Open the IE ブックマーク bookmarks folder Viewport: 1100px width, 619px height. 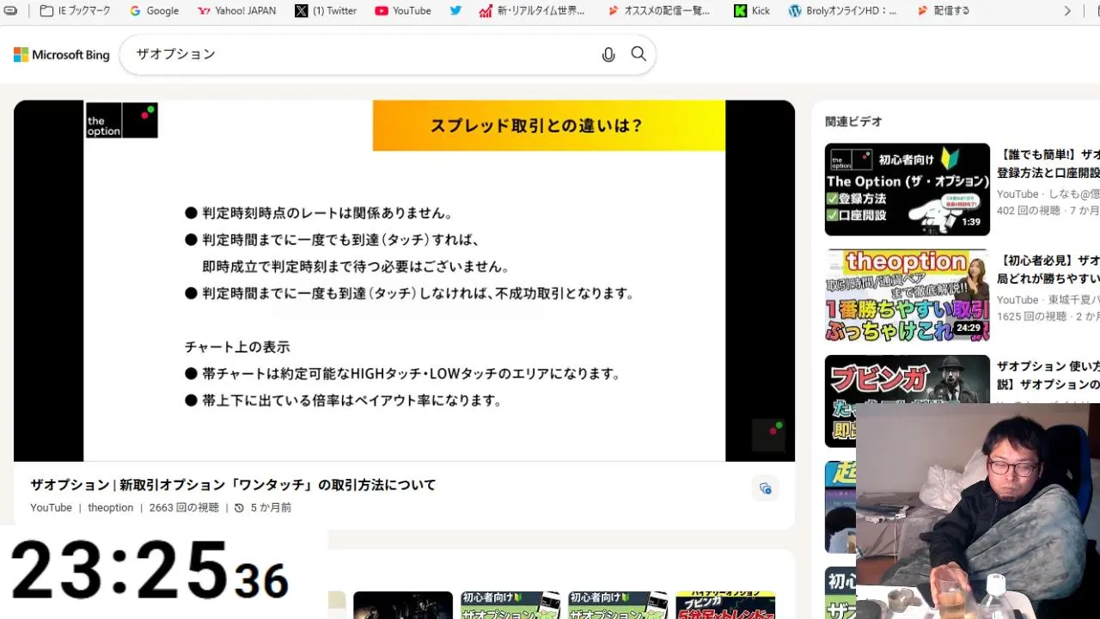[x=75, y=10]
